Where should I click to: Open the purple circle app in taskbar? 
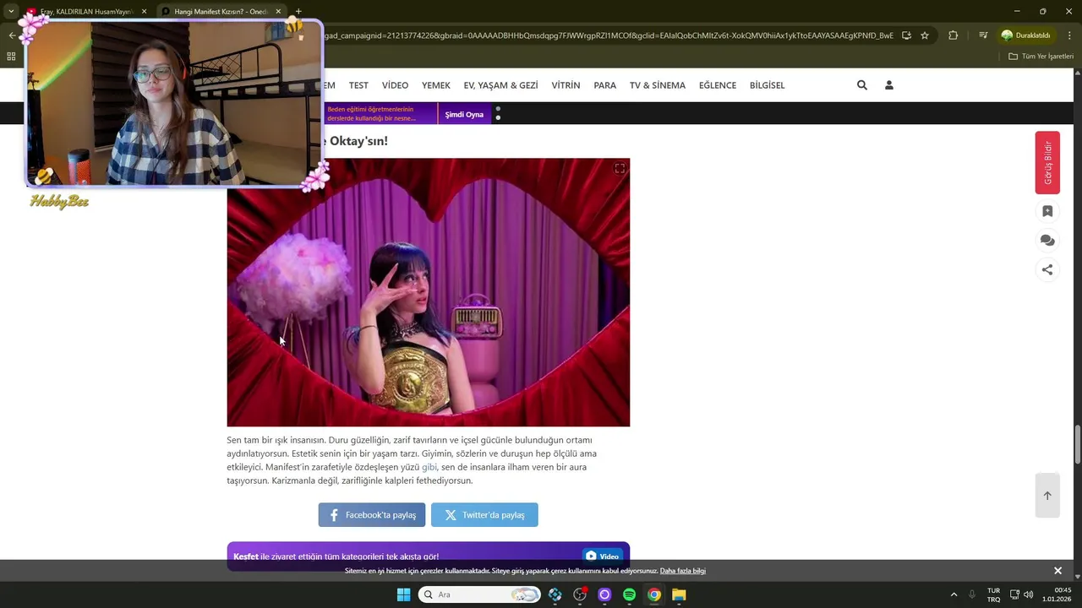click(604, 594)
